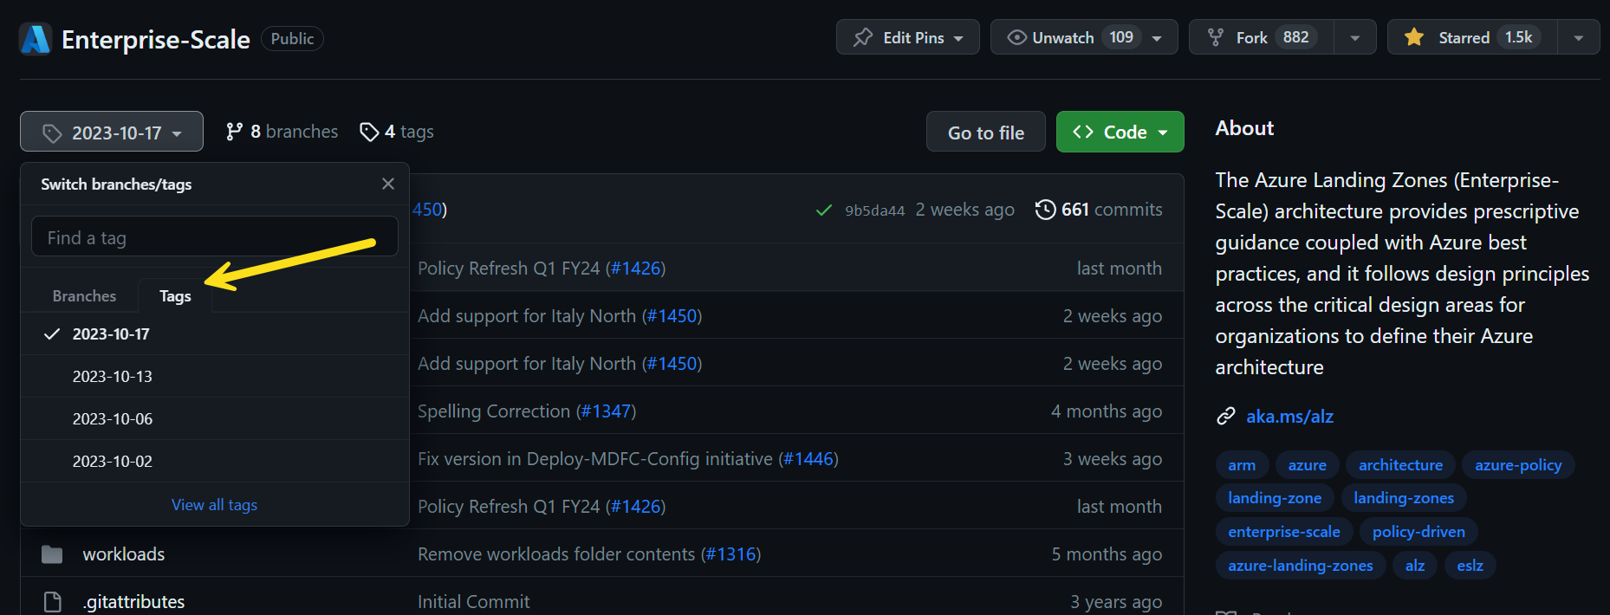Click the landing-zones topic tag
This screenshot has height=615, width=1610.
point(1404,498)
